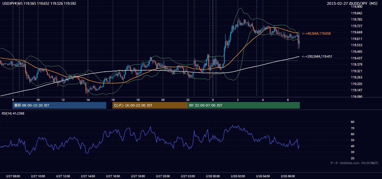Click the 119.553 price axis label
This screenshot has width=382, height=179.
(x=357, y=45)
